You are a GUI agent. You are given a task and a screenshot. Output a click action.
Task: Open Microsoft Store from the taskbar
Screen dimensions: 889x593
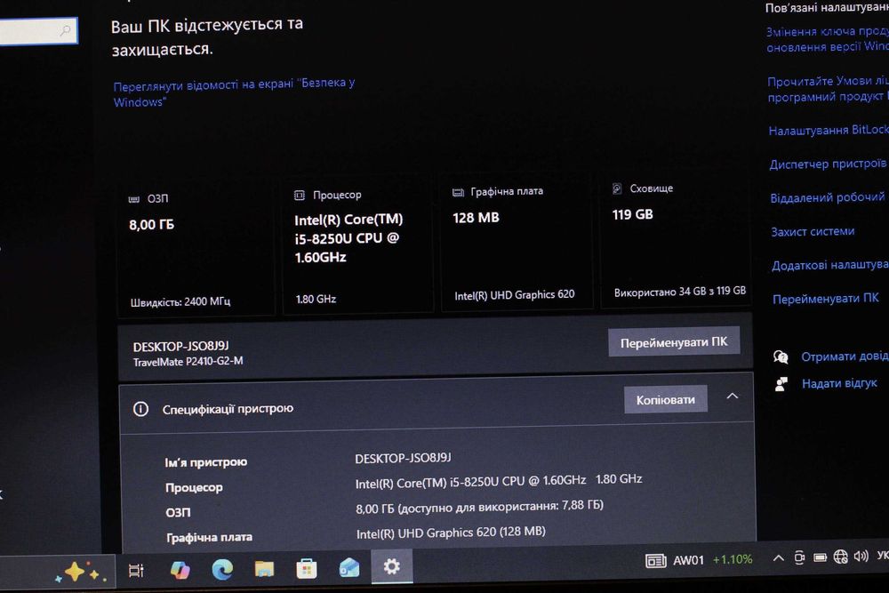306,569
